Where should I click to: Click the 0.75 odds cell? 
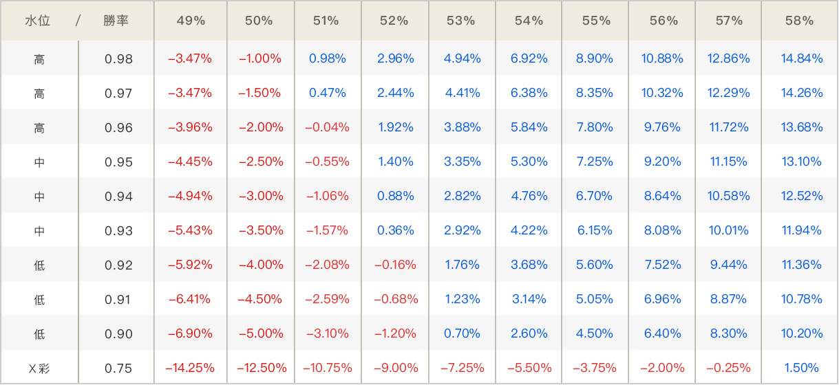coord(118,368)
